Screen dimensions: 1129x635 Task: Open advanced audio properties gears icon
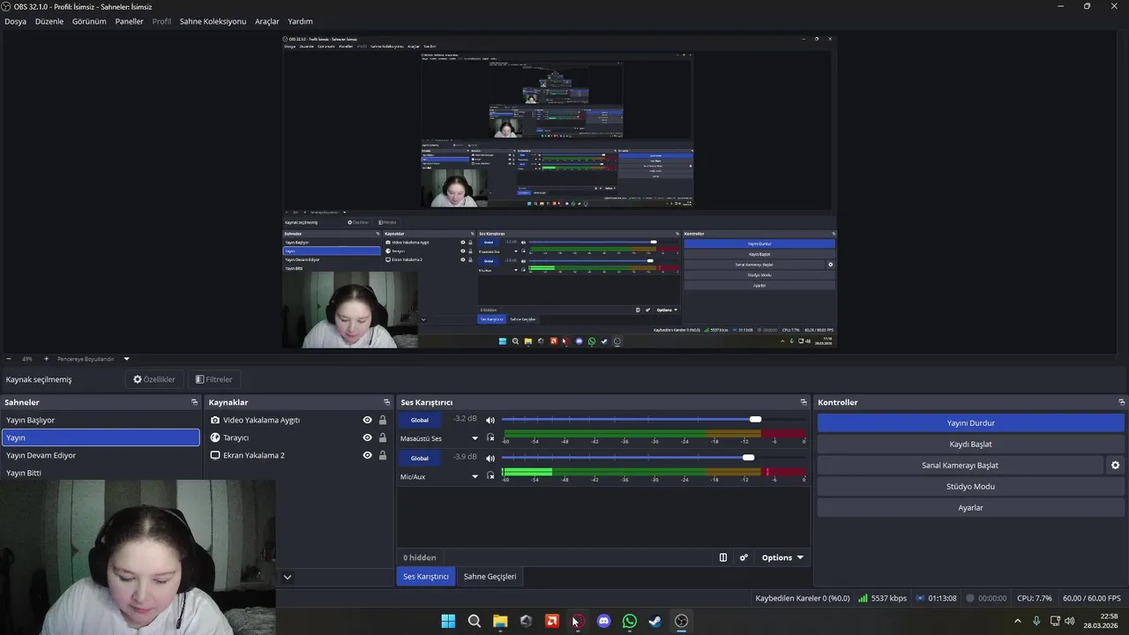pyautogui.click(x=744, y=557)
